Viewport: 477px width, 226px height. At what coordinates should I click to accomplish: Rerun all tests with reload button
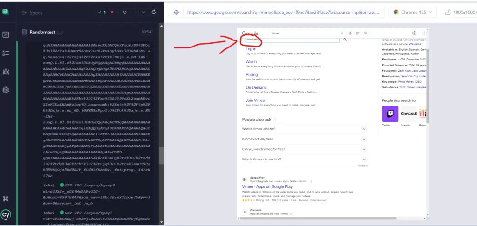(154, 12)
